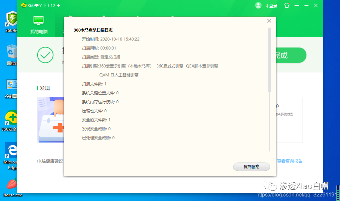Open the main menu hamburger icon
The height and width of the screenshot is (201, 340).
point(297,6)
